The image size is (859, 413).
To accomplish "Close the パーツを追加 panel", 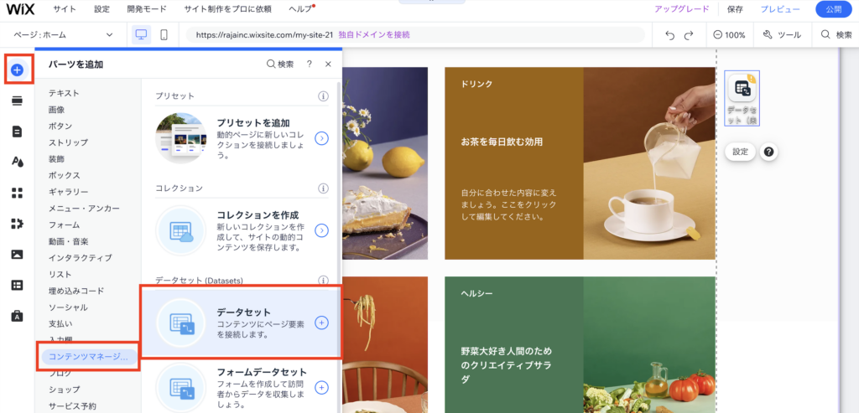I will pos(328,64).
